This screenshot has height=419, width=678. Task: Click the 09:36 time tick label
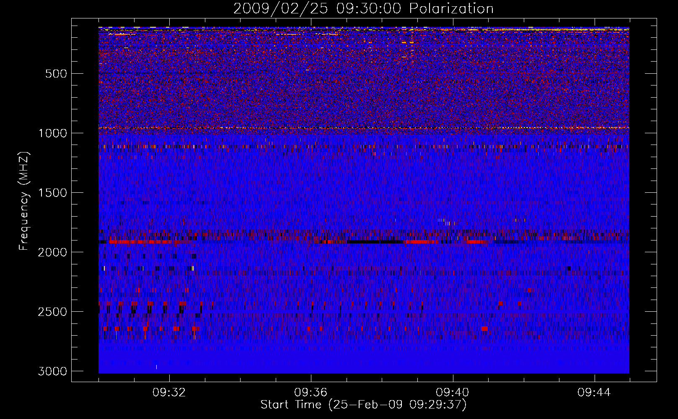[311, 393]
